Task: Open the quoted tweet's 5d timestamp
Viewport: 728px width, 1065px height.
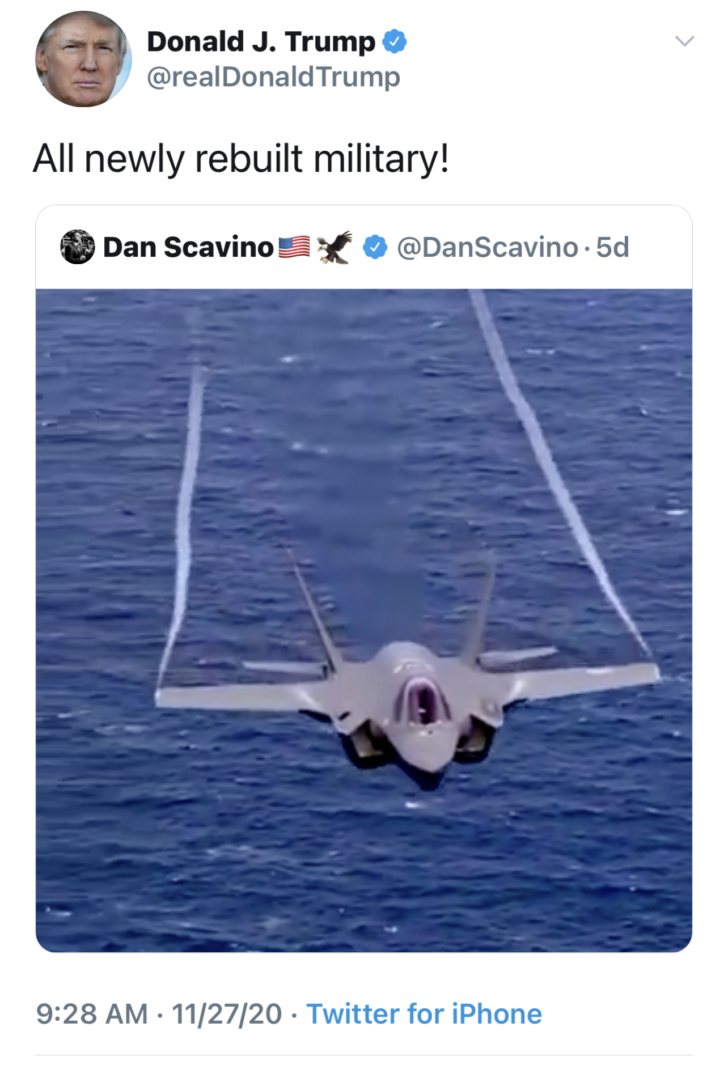Action: tap(613, 248)
